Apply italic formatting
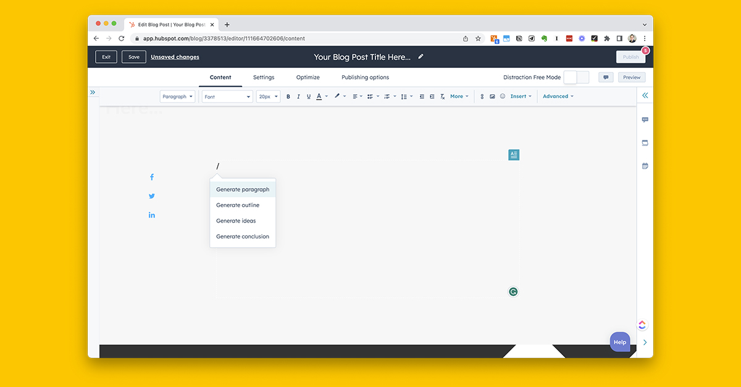Screen dimensions: 741x387 (298, 97)
